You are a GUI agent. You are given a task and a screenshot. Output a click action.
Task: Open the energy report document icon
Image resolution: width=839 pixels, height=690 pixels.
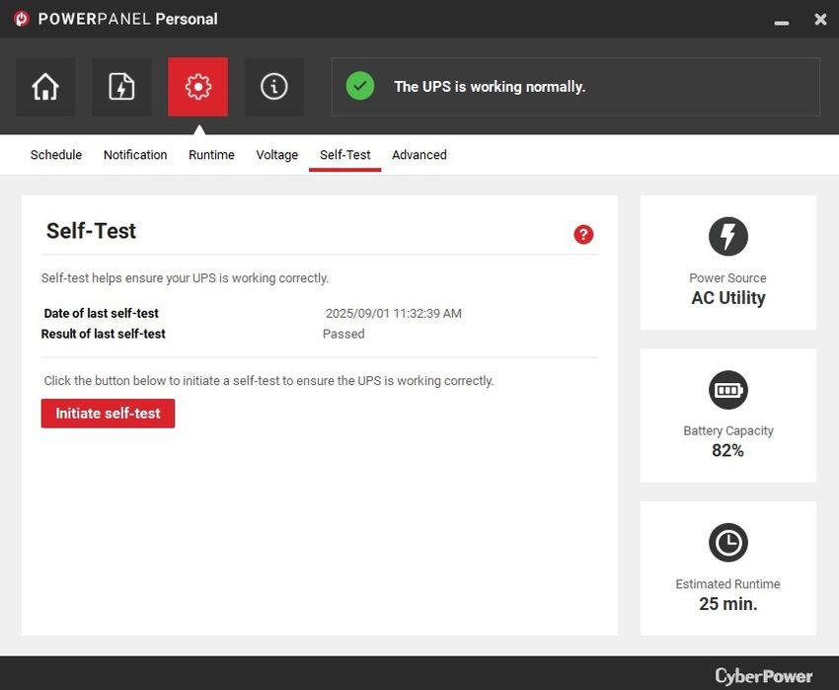pos(121,87)
